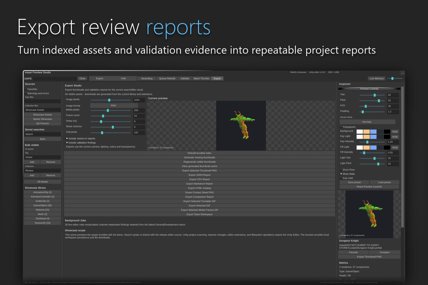Image resolution: width=428 pixels, height=285 pixels.
Task: Turn on the Show Floor option
Action: point(341,170)
